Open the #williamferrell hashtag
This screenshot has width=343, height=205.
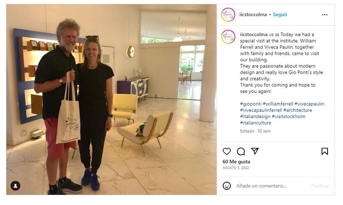278,104
